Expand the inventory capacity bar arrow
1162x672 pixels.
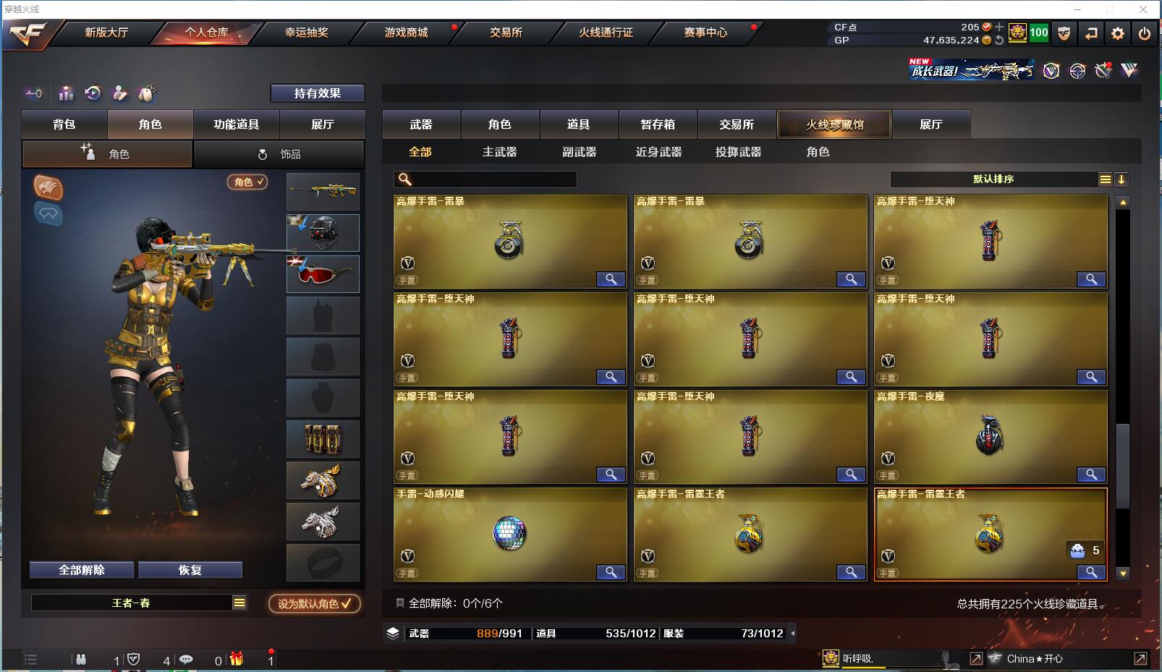pos(792,634)
